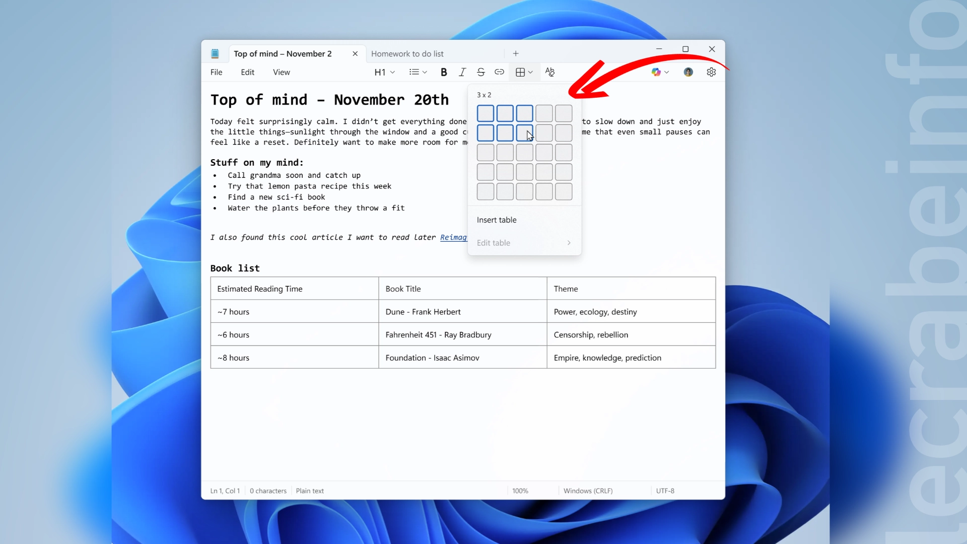Close the Top of mind tab
This screenshot has width=967, height=544.
[x=355, y=53]
